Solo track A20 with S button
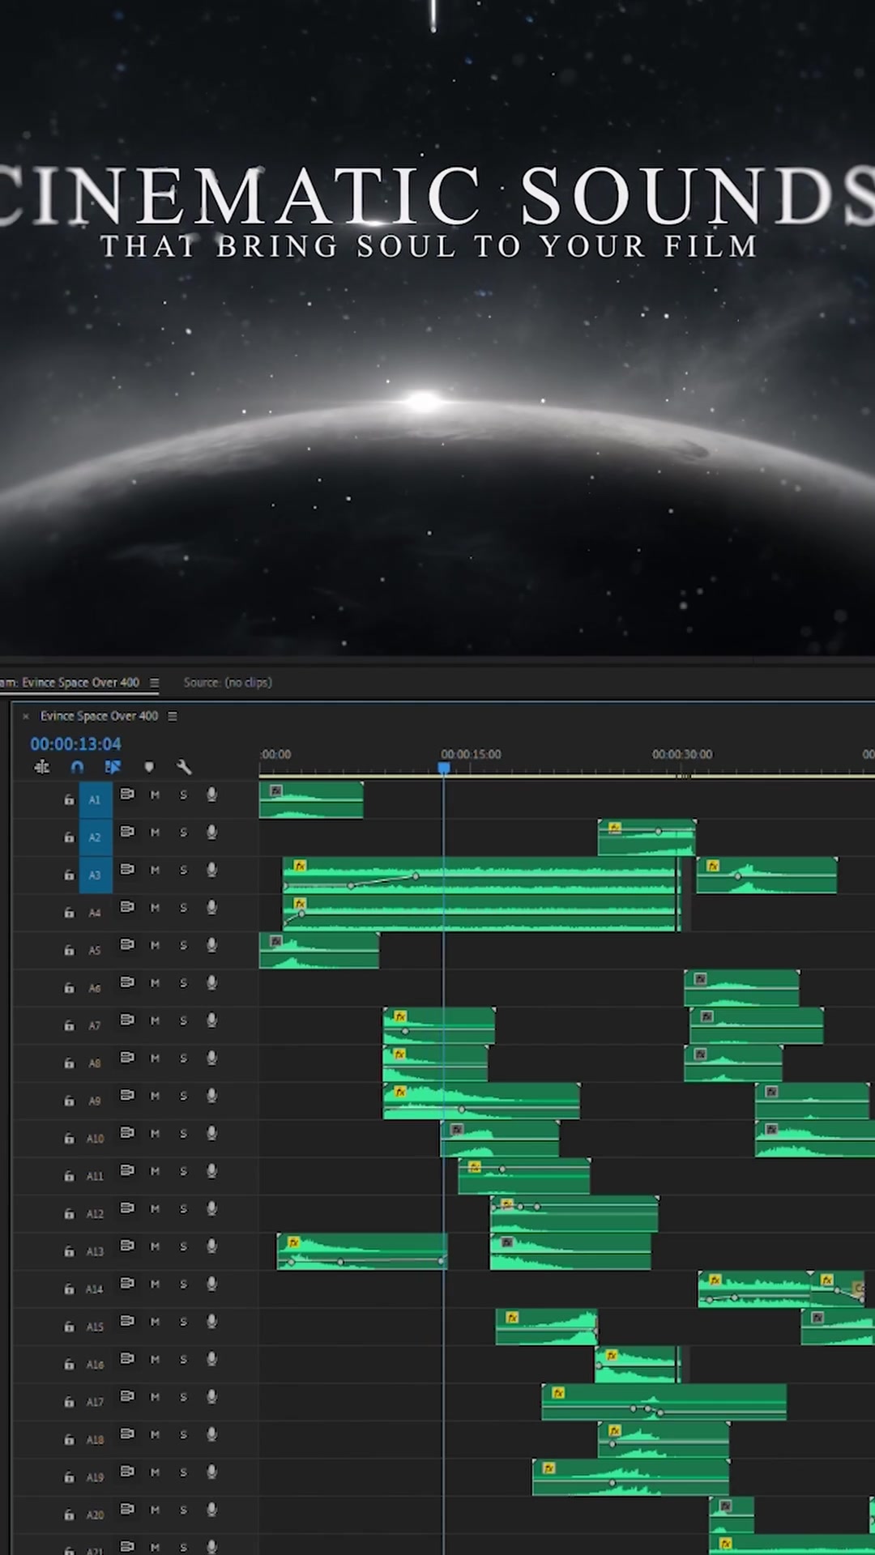This screenshot has height=1555, width=875. tap(183, 1510)
